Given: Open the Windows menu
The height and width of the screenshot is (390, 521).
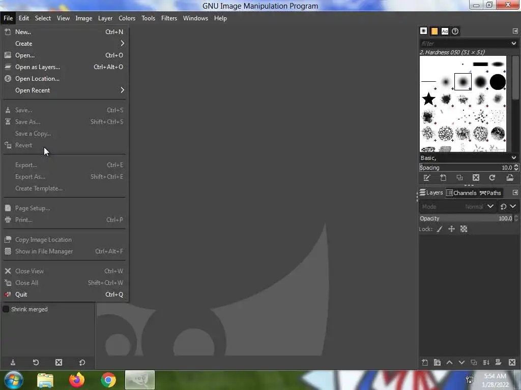Looking at the screenshot, I should pos(195,18).
